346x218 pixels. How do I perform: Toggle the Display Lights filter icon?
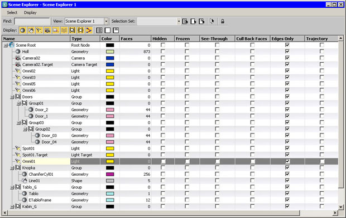(39, 30)
